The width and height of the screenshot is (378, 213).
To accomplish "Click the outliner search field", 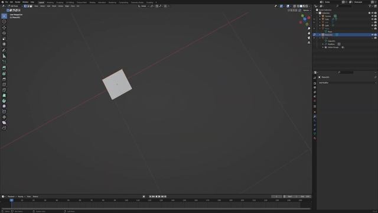I will coord(344,6).
